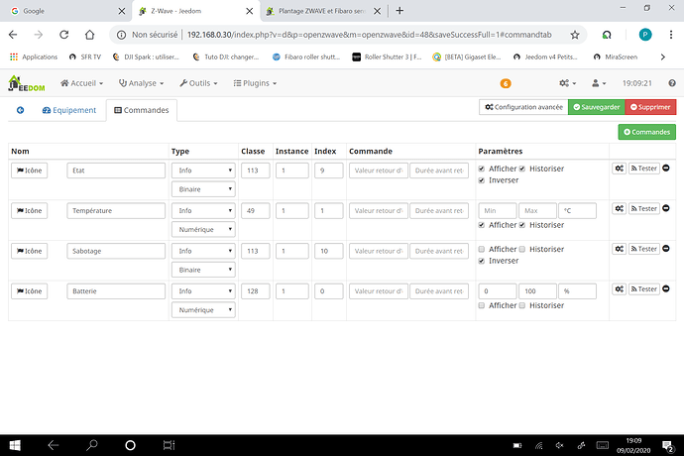Open advanced settings gear for Etat command
684x456 pixels.
(x=619, y=170)
